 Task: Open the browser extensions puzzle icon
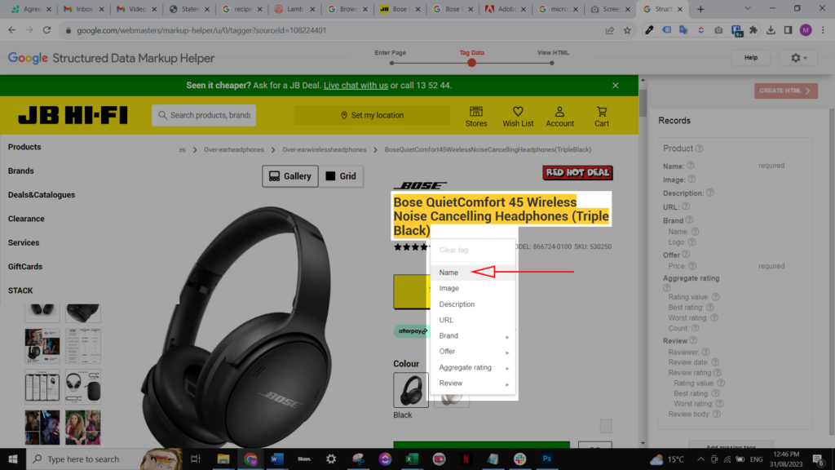tap(753, 30)
